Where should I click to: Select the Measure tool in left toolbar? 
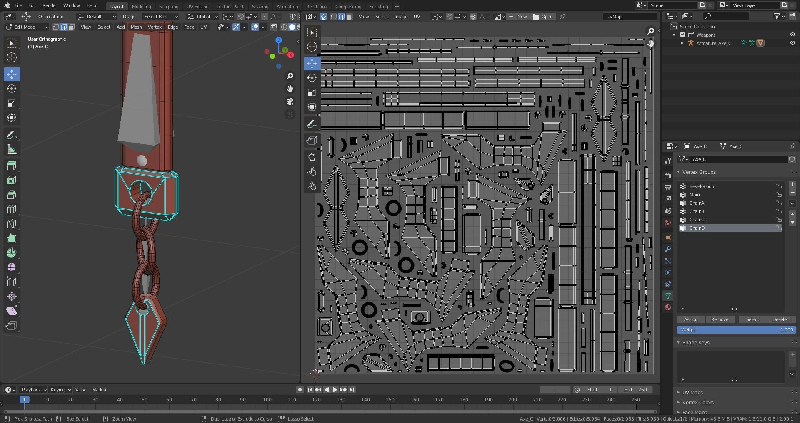point(12,150)
